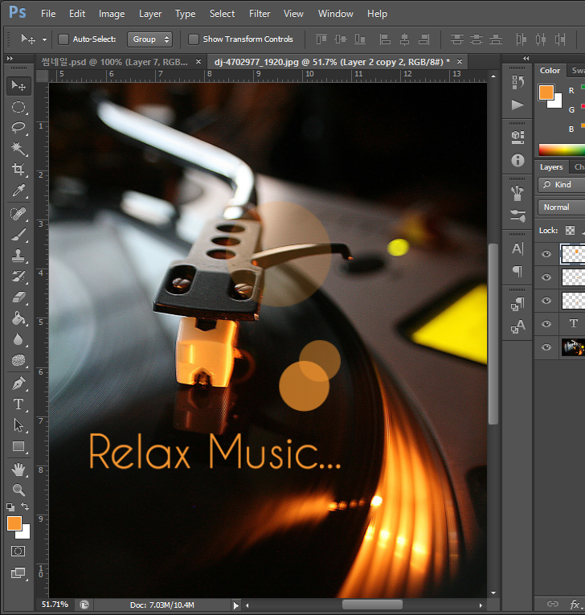585x615 pixels.
Task: Select the Elliptical Marquee tool
Action: 18,107
